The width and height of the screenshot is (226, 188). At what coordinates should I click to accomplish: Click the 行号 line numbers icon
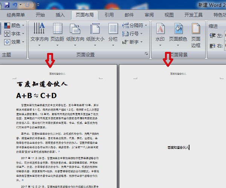(125, 34)
